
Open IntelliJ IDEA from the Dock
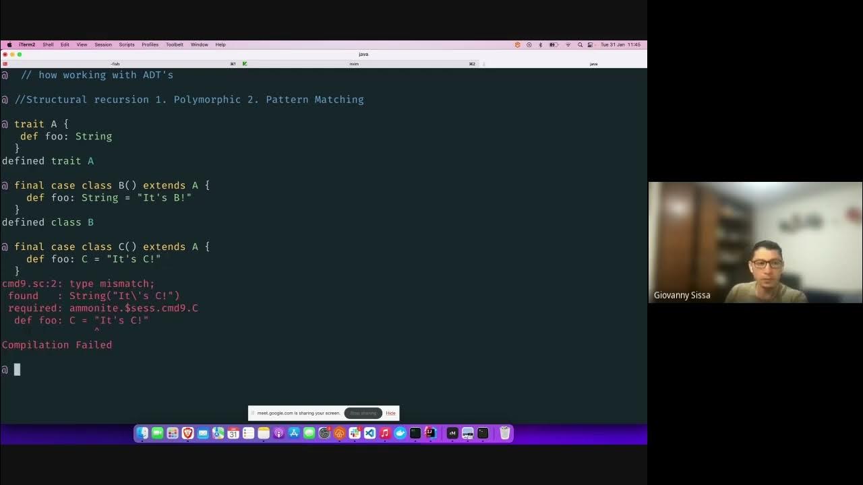[x=431, y=433]
